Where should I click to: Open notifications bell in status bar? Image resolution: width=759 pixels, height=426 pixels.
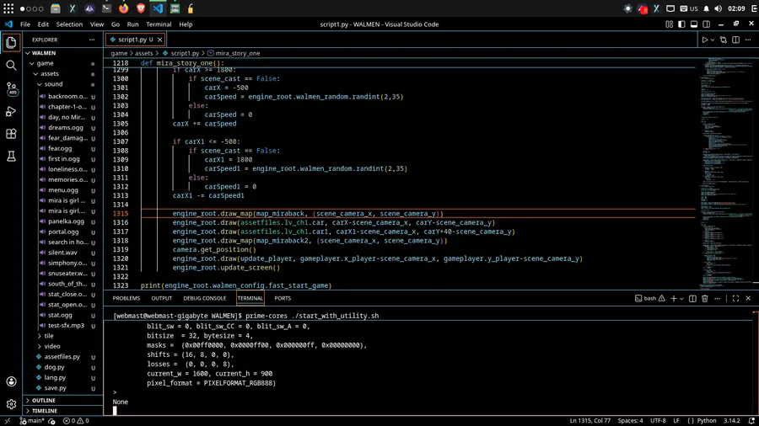tap(751, 421)
